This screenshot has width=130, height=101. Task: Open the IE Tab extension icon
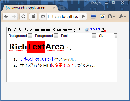[102, 17]
